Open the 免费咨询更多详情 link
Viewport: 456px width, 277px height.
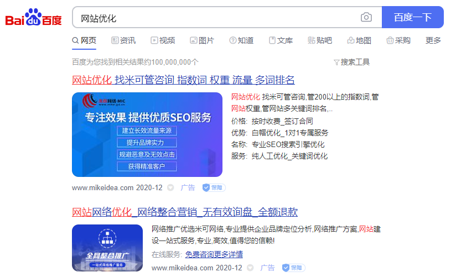(x=214, y=254)
